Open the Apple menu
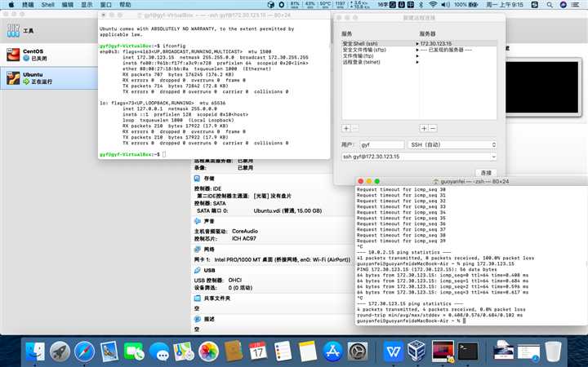The image size is (588, 367). pos(11,5)
